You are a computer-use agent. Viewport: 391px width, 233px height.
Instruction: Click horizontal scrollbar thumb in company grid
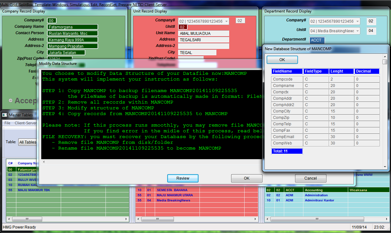pyautogui.click(x=27, y=219)
